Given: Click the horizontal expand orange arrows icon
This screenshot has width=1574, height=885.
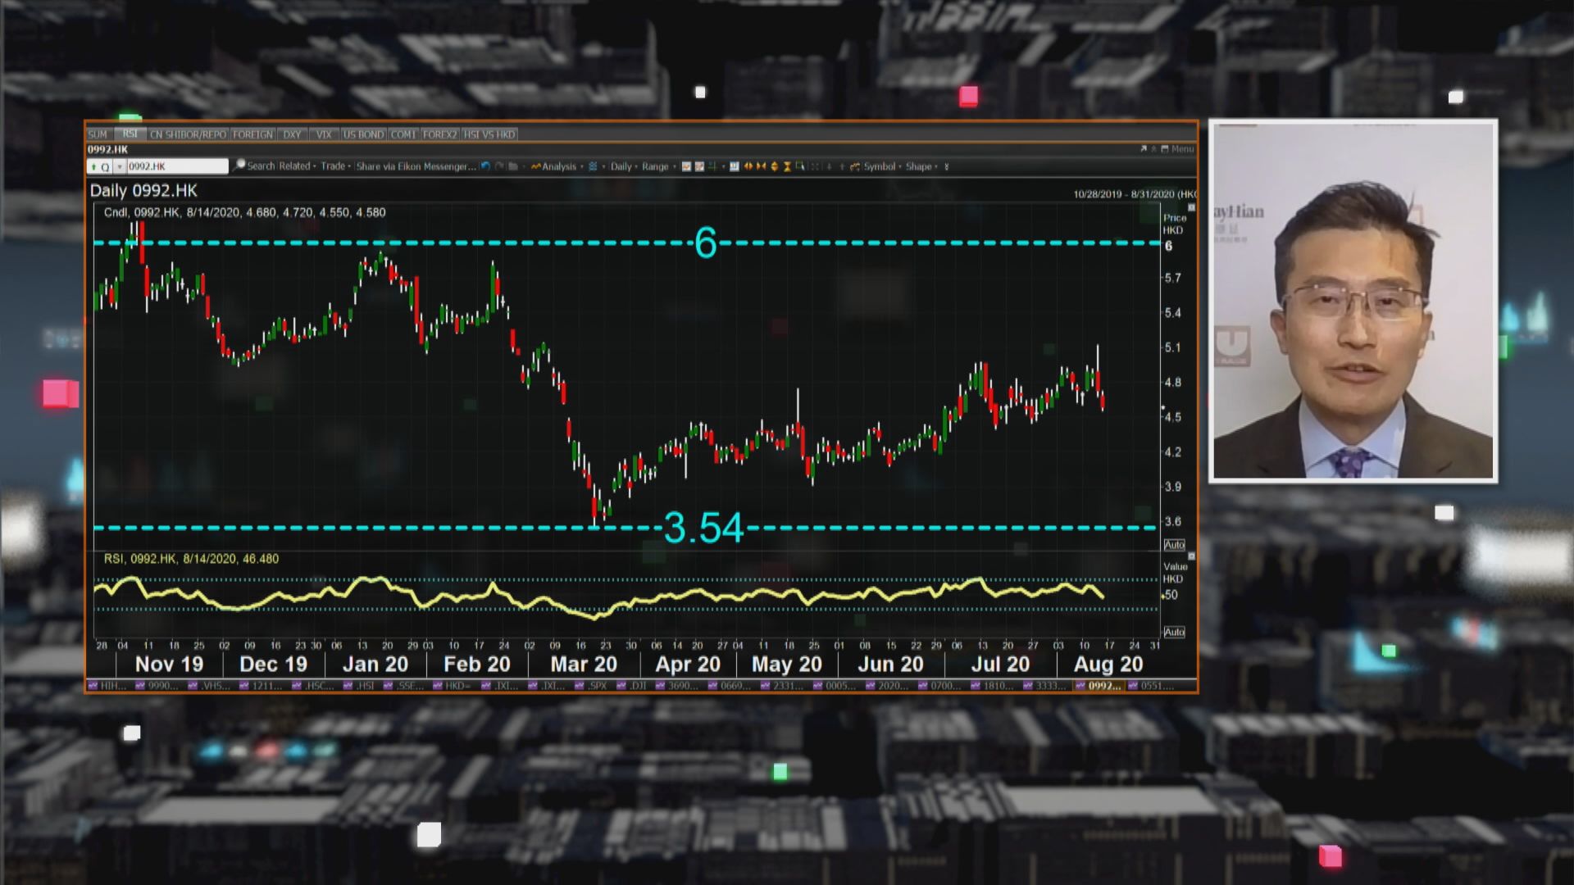Looking at the screenshot, I should (748, 166).
